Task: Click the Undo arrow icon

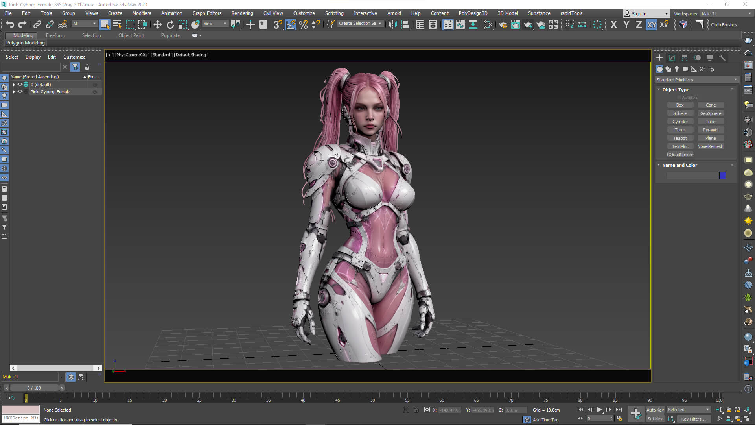Action: pyautogui.click(x=10, y=25)
